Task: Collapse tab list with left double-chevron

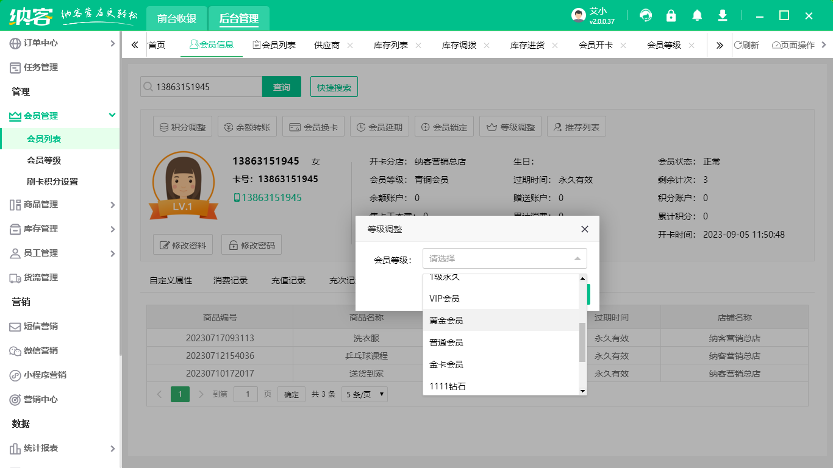Action: 135,45
